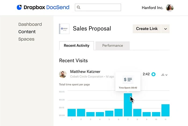This screenshot has width=188, height=126.
Task: Click the teal completion ring icon
Action: tap(153, 74)
